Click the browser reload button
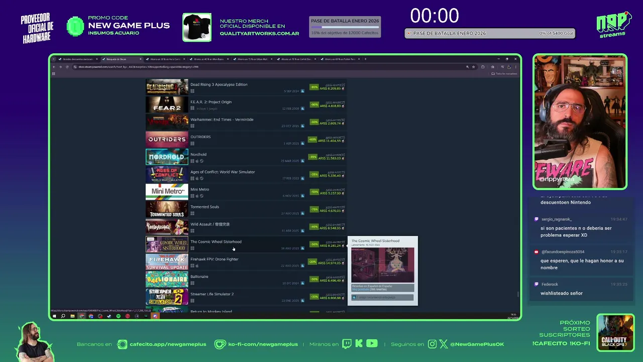 [x=67, y=67]
